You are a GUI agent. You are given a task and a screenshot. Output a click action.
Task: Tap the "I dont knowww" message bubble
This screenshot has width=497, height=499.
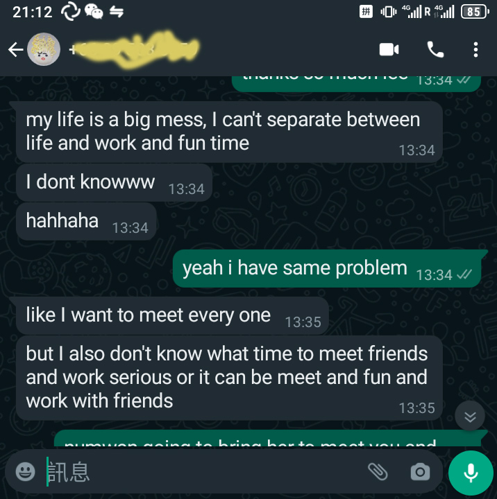(x=114, y=183)
